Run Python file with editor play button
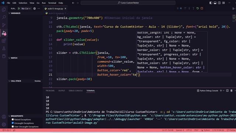The width and height of the screenshot is (236, 133). point(233,8)
